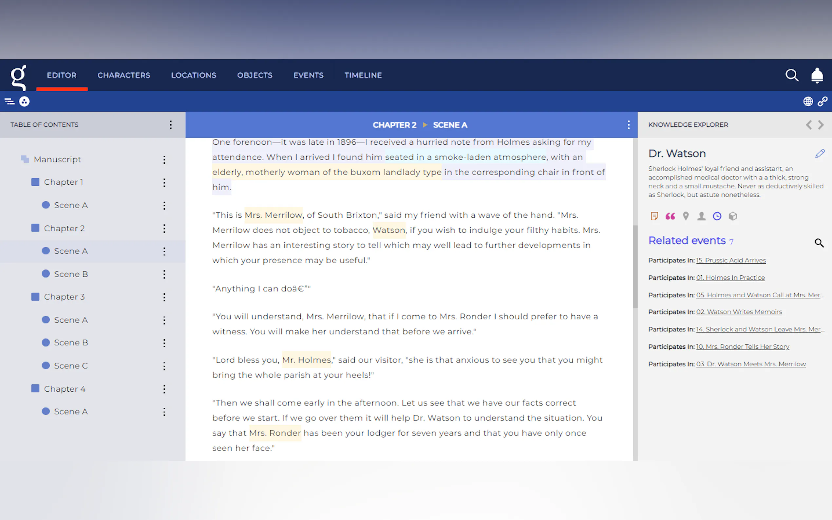Click the orange notes document icon
Screen dimensions: 832x520
(x=654, y=216)
